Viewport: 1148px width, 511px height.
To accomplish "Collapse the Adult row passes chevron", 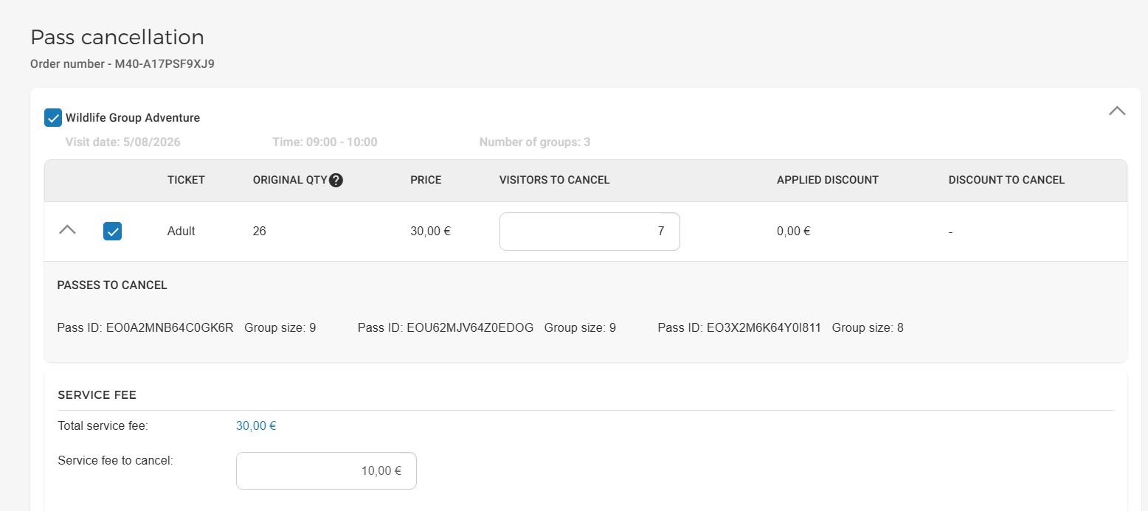I will coord(67,230).
